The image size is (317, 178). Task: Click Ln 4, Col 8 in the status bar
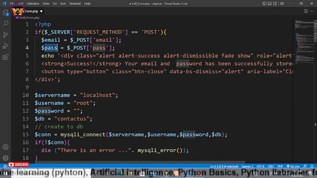point(224,166)
